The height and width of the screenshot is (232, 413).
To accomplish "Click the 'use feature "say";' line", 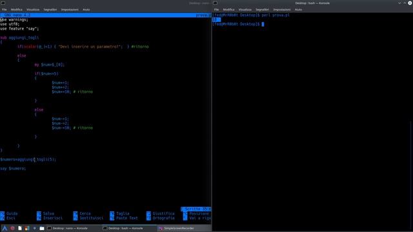I will pos(19,28).
